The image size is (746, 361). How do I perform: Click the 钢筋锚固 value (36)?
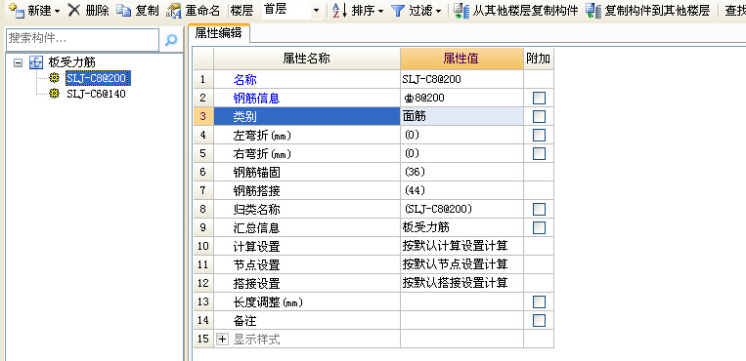(x=461, y=173)
